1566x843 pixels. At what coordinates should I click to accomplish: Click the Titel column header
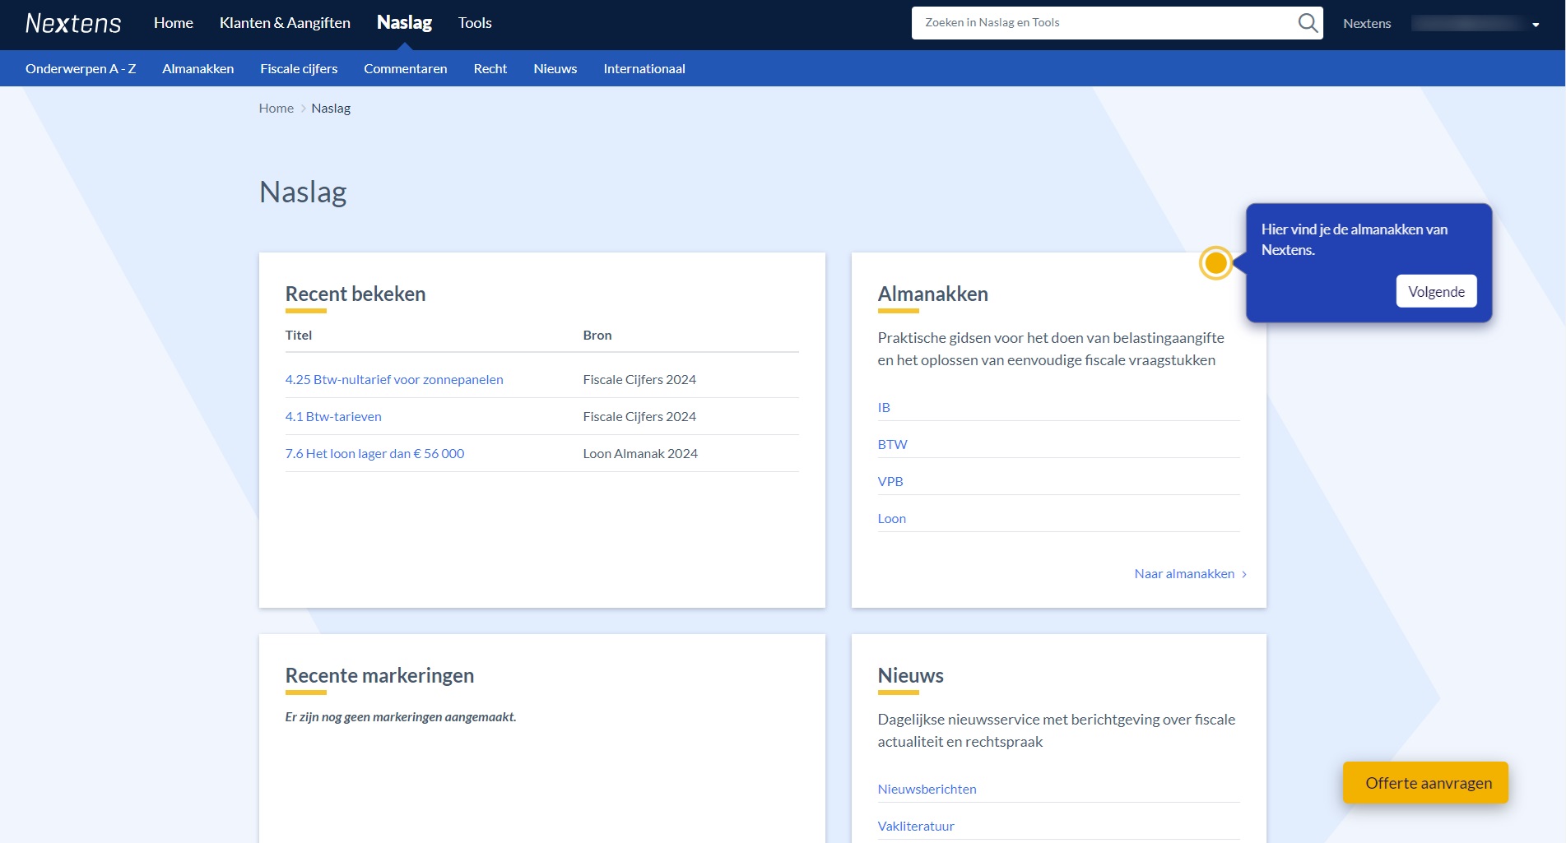click(x=299, y=336)
